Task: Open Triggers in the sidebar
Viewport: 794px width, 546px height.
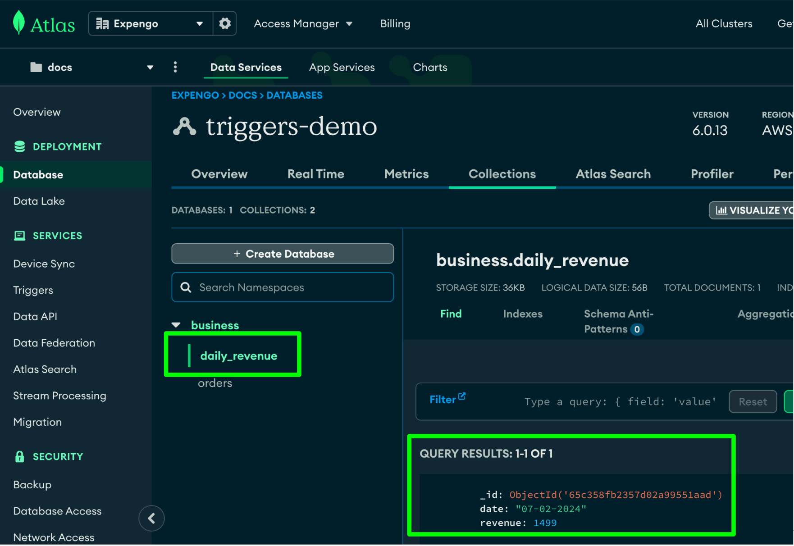Action: point(33,291)
